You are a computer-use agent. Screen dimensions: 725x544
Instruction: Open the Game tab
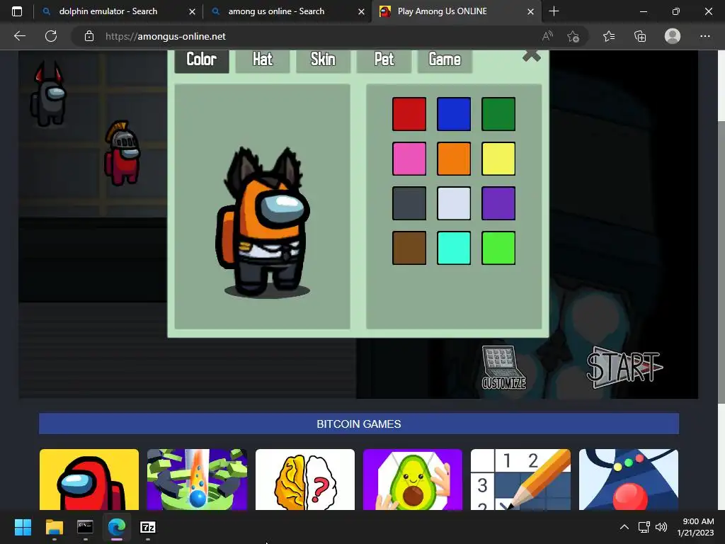tap(445, 60)
